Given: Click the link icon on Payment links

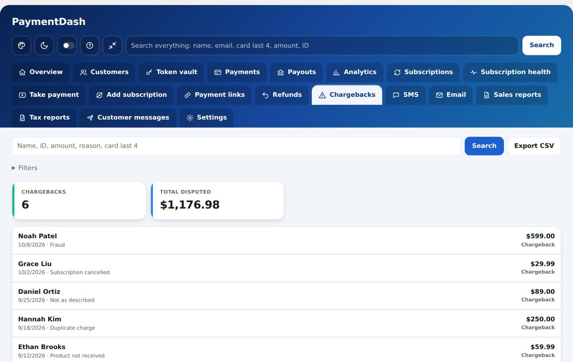Looking at the screenshot, I should (187, 95).
